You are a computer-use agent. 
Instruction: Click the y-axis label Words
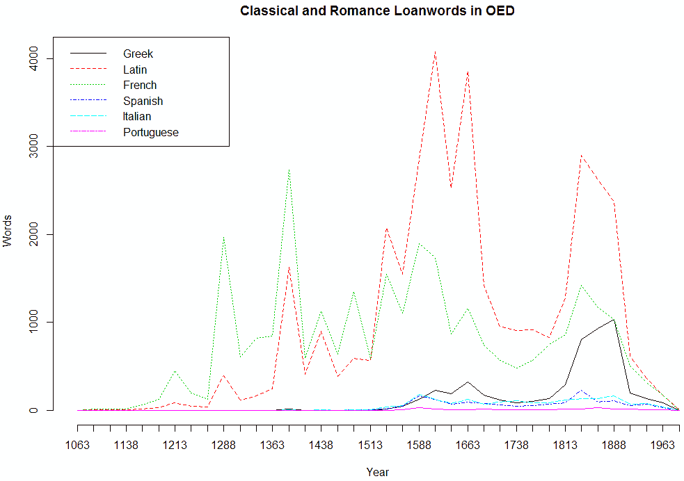(8, 234)
